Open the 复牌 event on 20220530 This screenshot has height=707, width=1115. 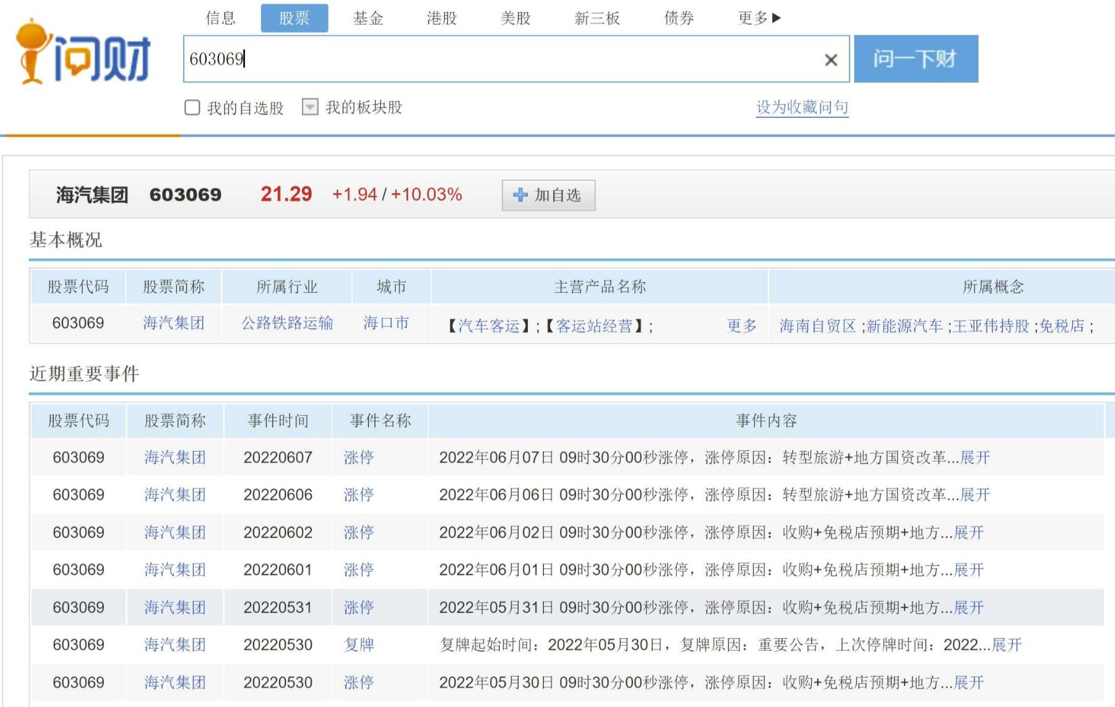pyautogui.click(x=358, y=645)
